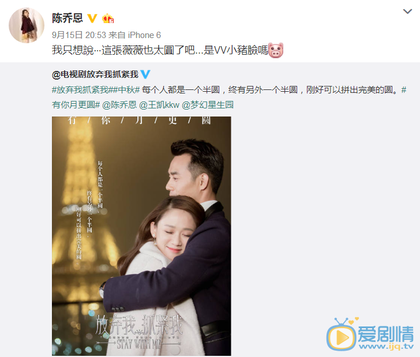
Task: Click the 陈乔恩 profile avatar
Action: [27, 25]
